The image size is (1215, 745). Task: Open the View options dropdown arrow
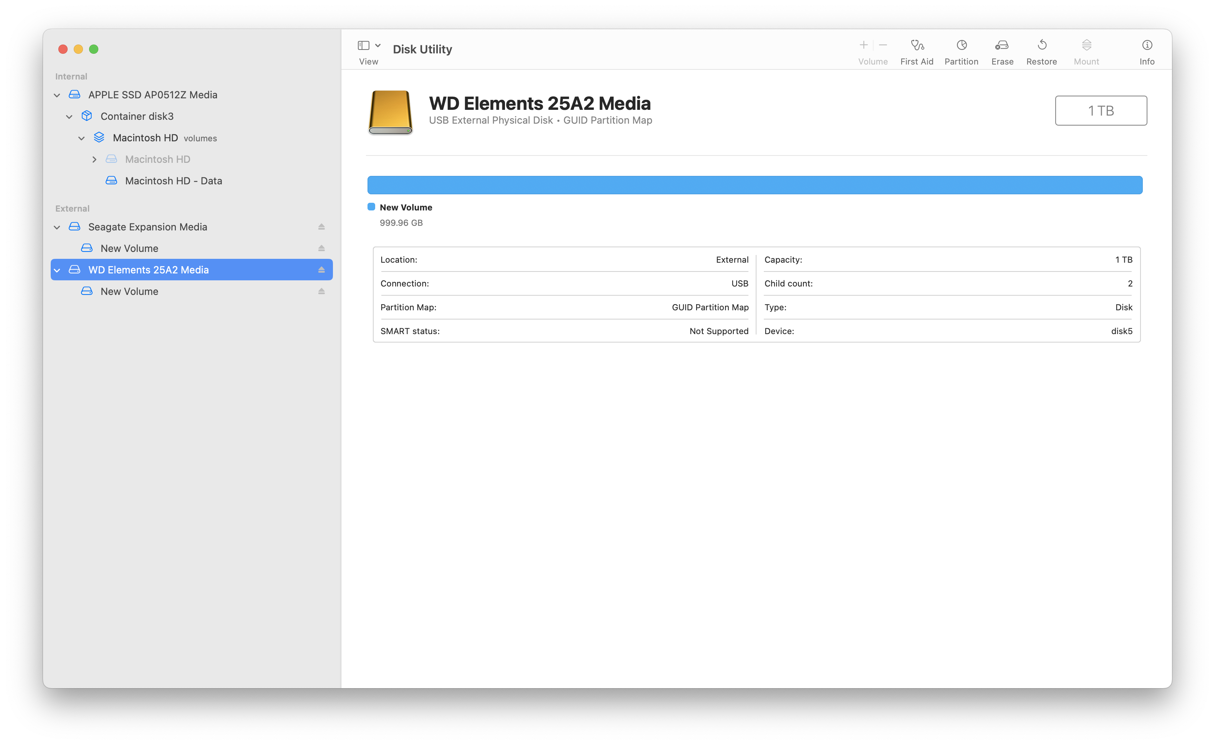[378, 45]
